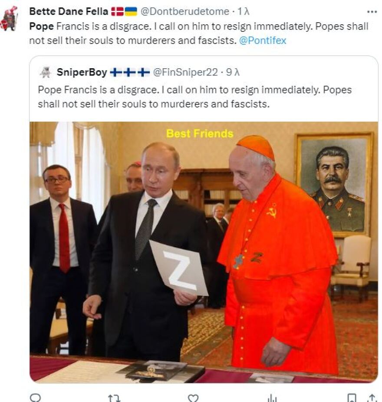Share the tweet via the upload arrow icon
This screenshot has width=382, height=402.
coord(372,398)
